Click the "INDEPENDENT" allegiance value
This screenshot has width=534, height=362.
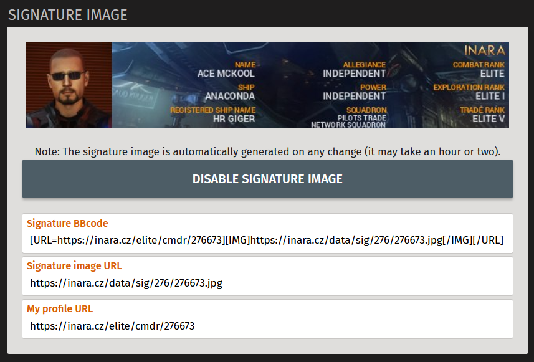coord(354,74)
